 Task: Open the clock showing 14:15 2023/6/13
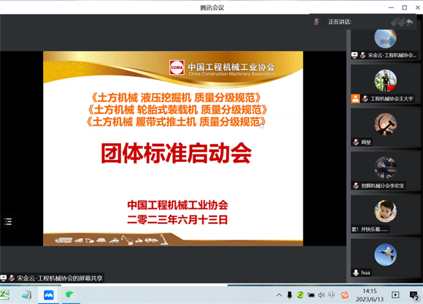[370, 295]
